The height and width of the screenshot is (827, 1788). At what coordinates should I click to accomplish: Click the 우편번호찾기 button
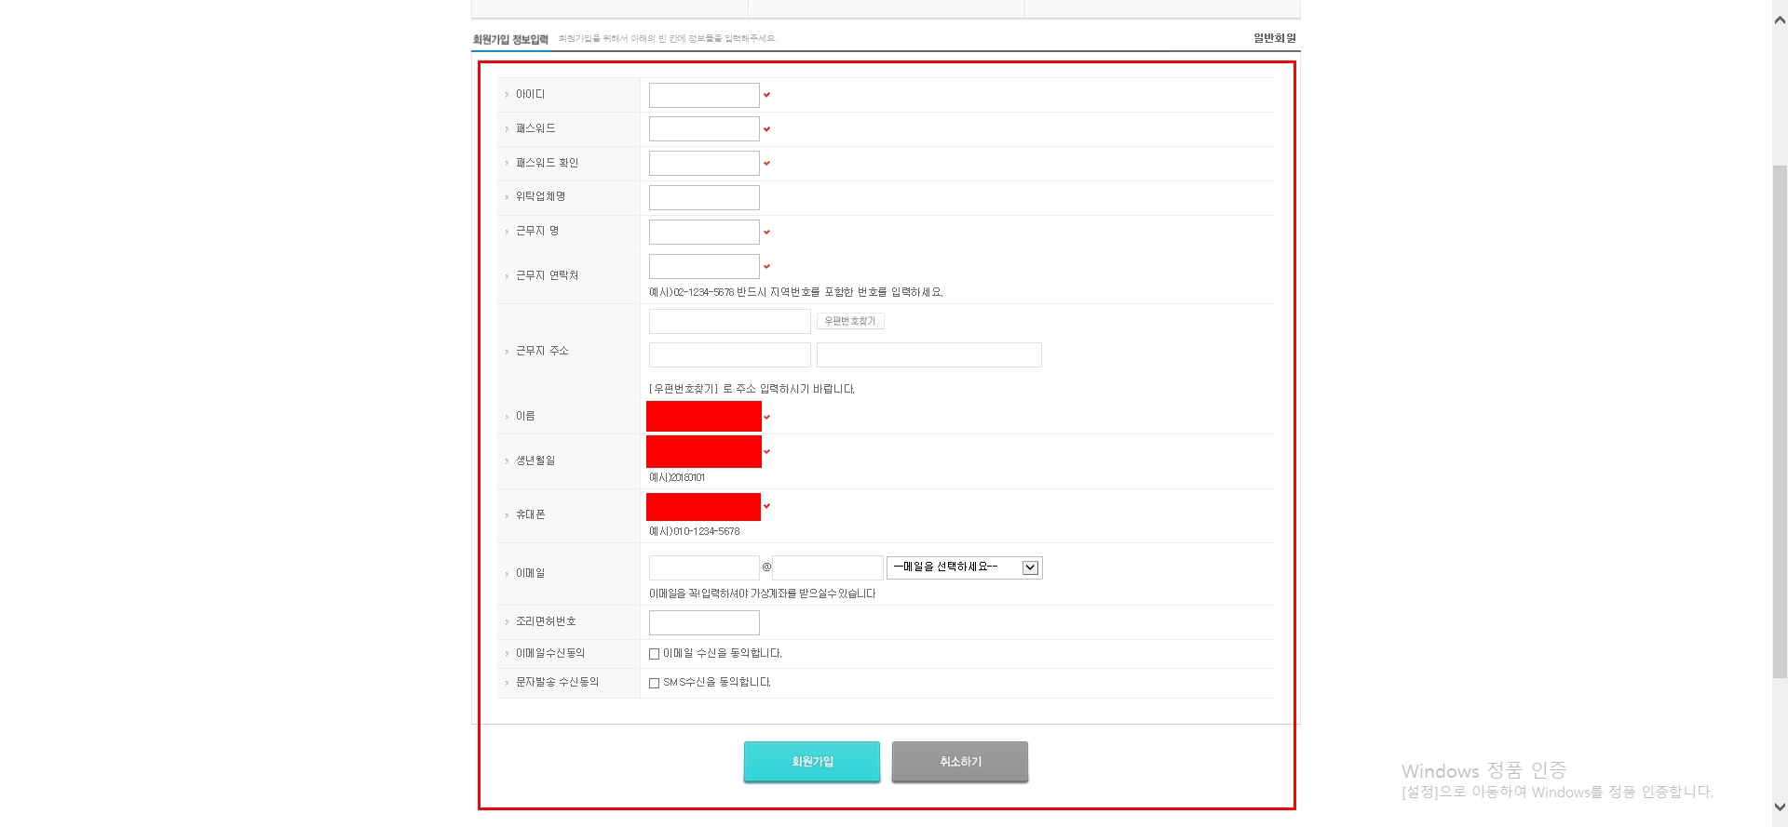click(850, 321)
